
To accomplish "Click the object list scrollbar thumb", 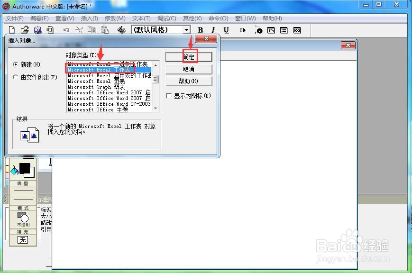I will click(156, 79).
